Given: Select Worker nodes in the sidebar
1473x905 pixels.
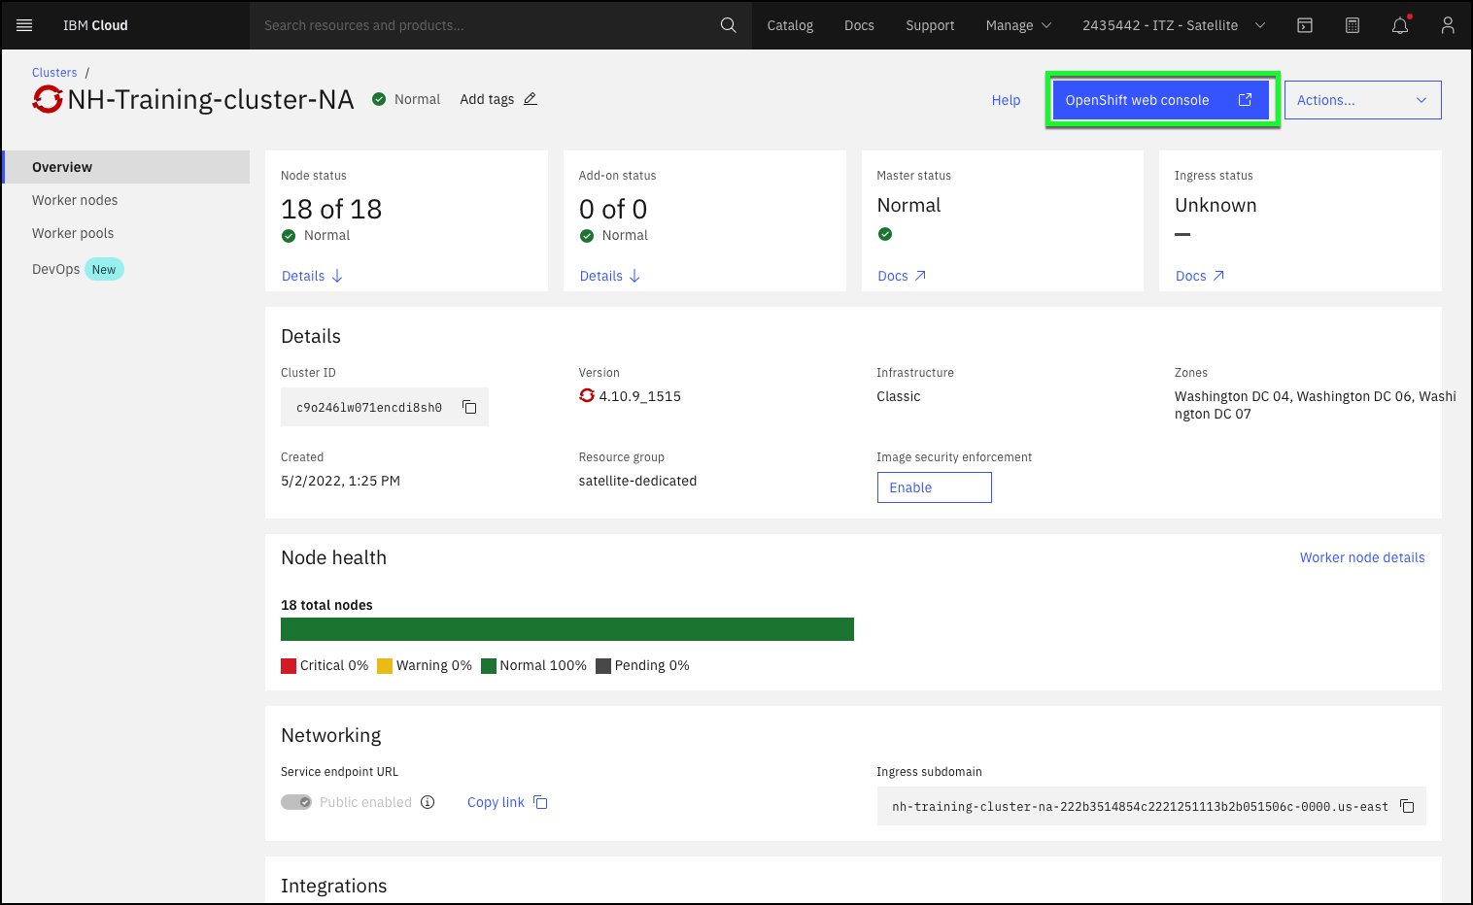Looking at the screenshot, I should [x=75, y=200].
